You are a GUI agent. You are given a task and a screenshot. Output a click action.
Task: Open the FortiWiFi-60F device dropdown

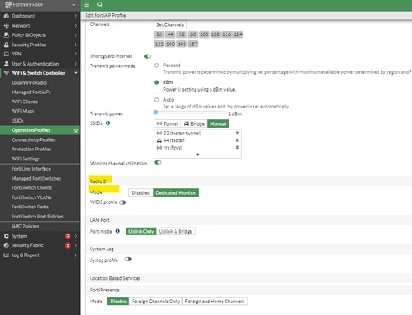pos(73,5)
